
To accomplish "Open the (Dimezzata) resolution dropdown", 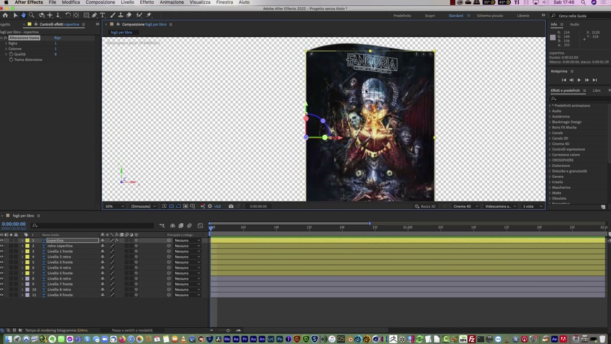I will 144,206.
